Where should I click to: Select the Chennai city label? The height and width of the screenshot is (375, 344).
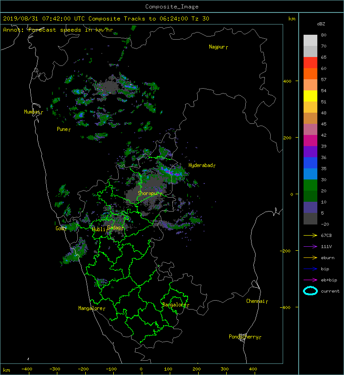coord(257,301)
